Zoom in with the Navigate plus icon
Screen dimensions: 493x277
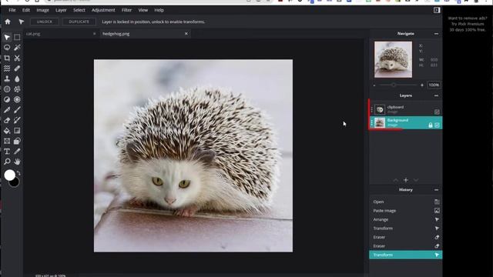coord(422,85)
